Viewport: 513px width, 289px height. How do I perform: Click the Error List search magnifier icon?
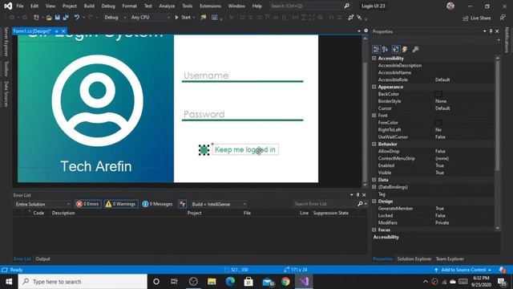point(360,204)
